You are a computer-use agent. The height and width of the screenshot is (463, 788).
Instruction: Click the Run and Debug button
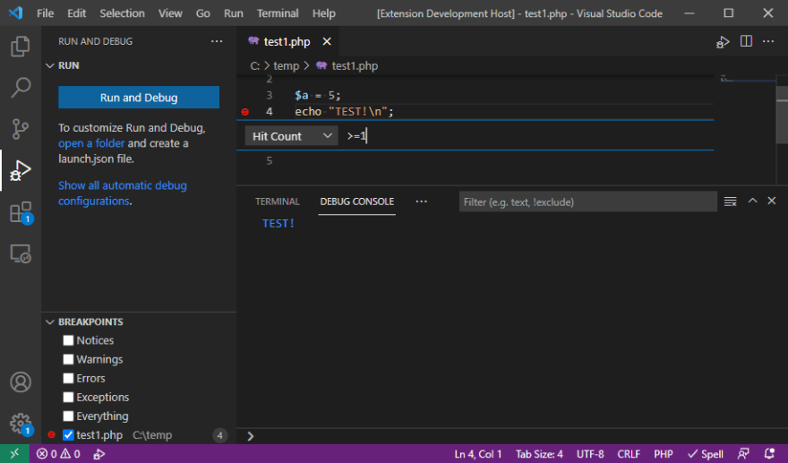[x=139, y=98]
